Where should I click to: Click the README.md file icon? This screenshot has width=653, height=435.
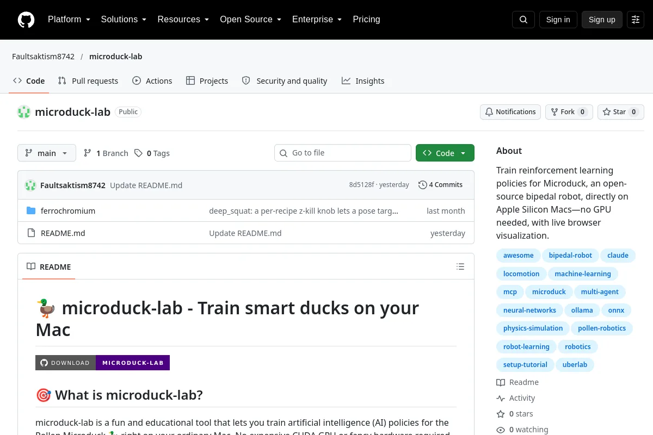(31, 233)
